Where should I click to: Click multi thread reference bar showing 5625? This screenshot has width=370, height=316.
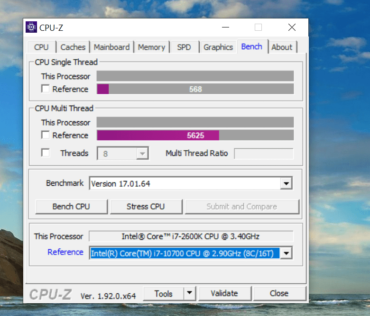pyautogui.click(x=195, y=135)
